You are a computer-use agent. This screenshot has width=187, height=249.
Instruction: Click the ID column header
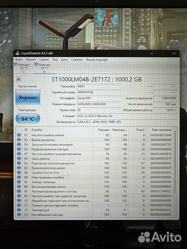coord(26,130)
